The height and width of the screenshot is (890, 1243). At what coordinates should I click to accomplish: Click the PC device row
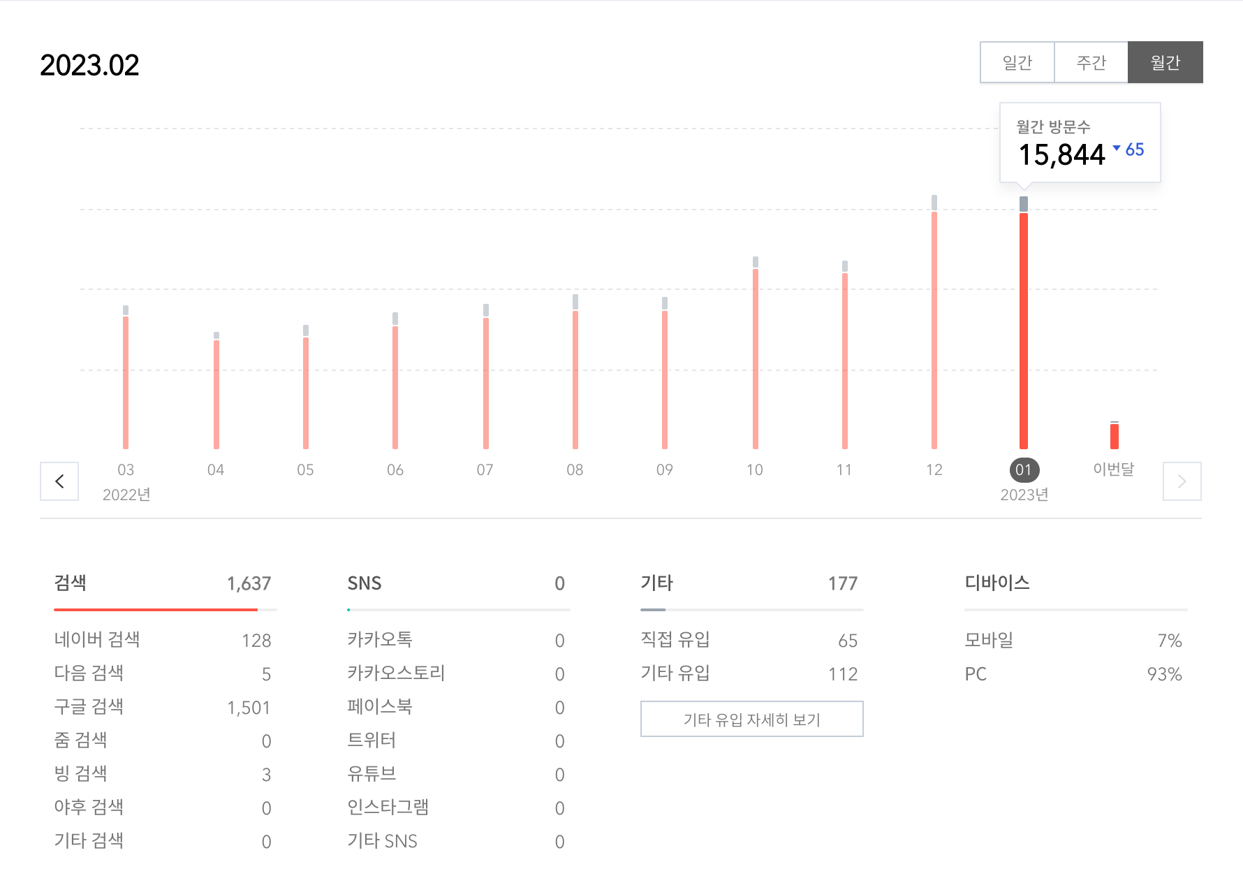[1073, 673]
